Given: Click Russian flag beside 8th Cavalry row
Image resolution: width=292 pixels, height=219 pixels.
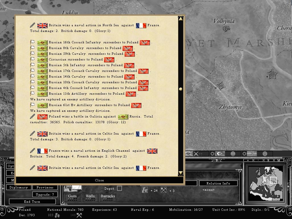Looking at the screenshot, I should point(42,48).
